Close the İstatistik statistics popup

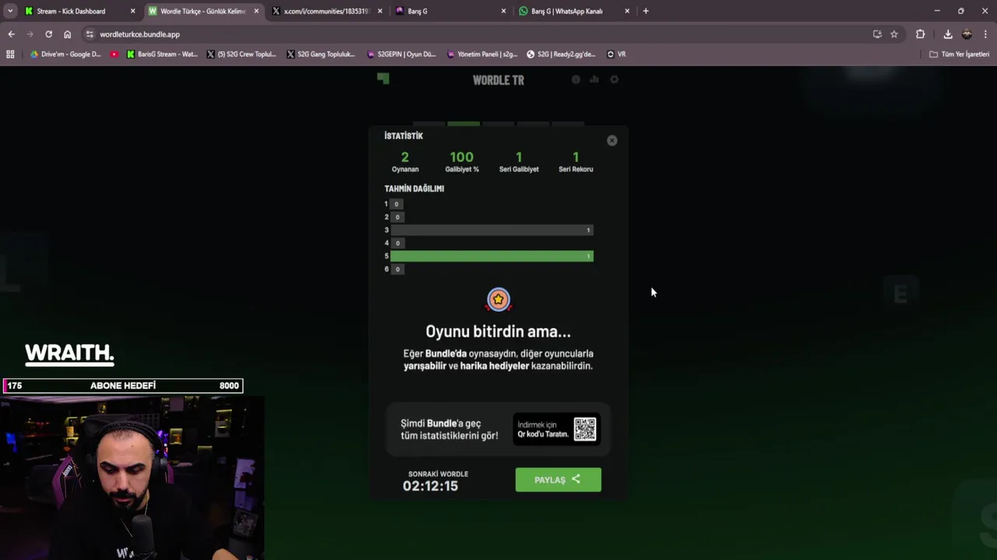(612, 141)
